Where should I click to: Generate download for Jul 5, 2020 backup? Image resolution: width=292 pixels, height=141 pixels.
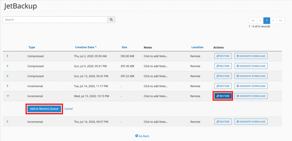point(251,66)
